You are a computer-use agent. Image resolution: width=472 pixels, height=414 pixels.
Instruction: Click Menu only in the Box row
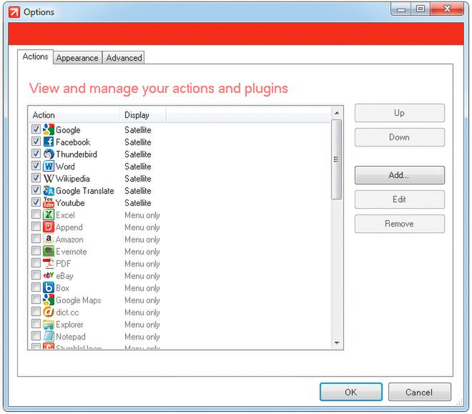click(x=142, y=288)
